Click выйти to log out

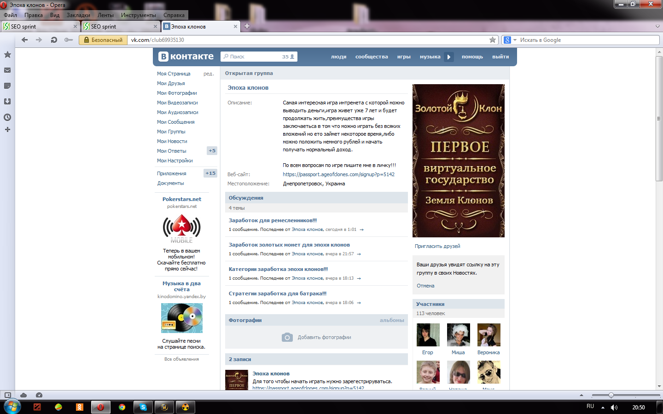click(x=500, y=57)
